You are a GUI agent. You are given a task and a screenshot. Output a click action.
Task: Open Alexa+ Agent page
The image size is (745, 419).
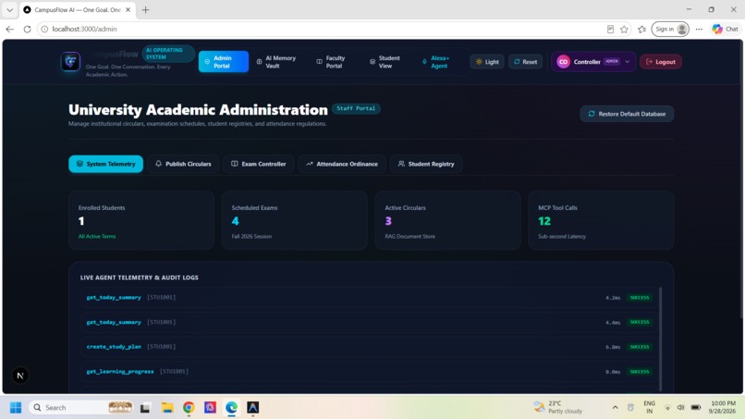[435, 62]
